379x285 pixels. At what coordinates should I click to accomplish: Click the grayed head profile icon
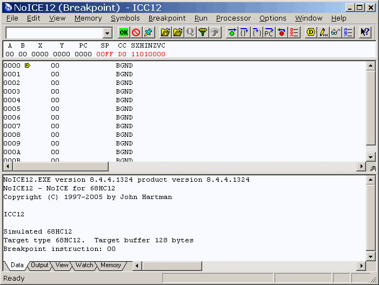215,32
